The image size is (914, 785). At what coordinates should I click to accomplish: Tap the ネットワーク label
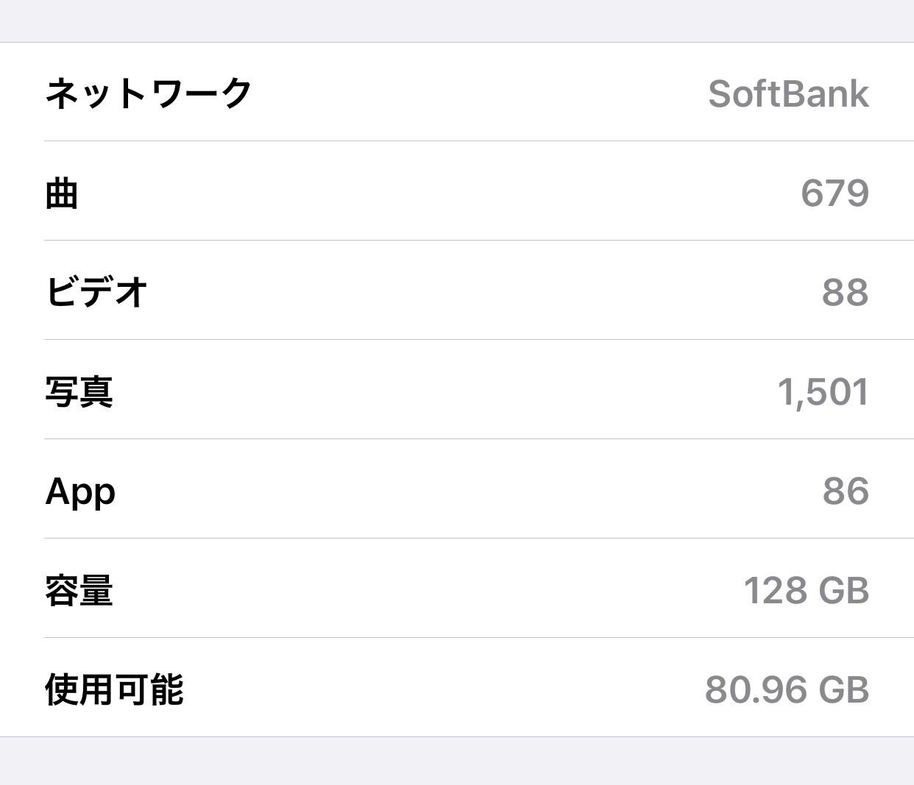[x=149, y=94]
